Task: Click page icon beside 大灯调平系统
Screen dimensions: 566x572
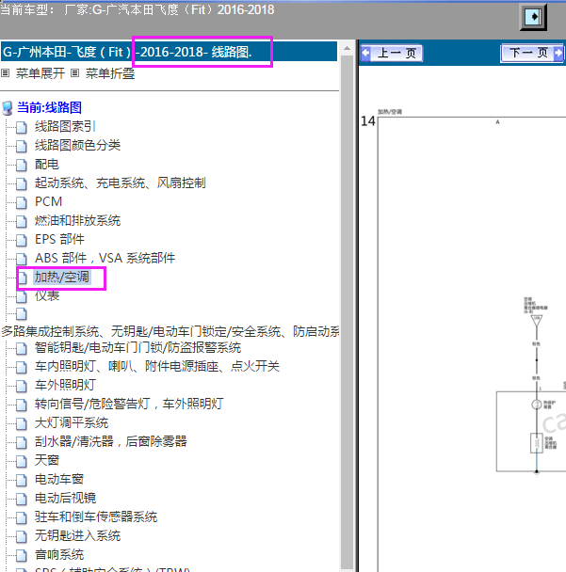Action: [x=22, y=423]
